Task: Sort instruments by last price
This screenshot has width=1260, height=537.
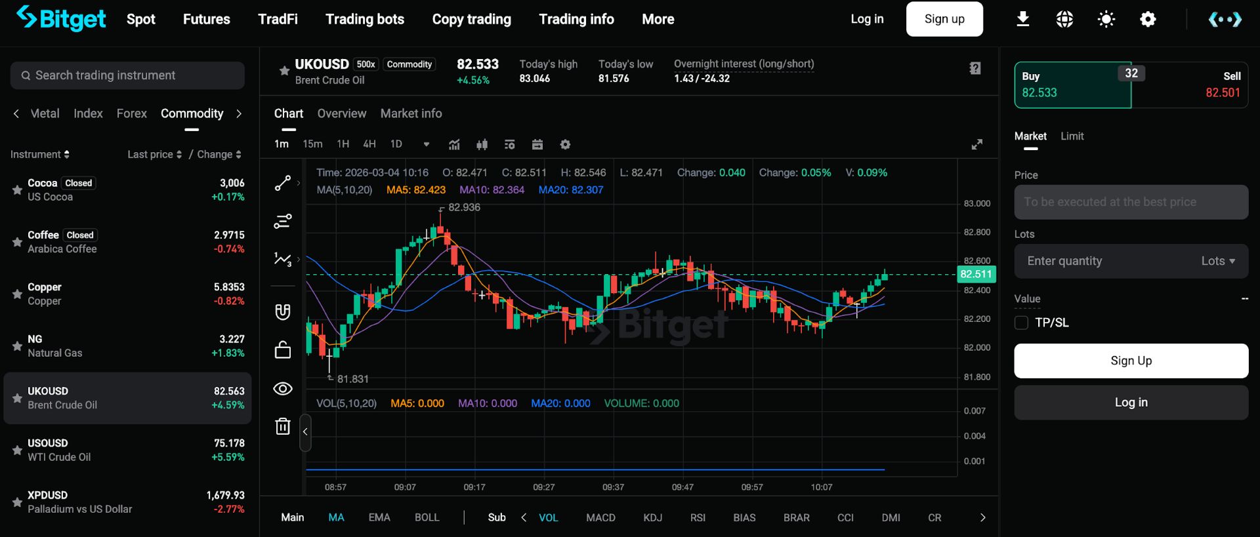Action: point(155,154)
